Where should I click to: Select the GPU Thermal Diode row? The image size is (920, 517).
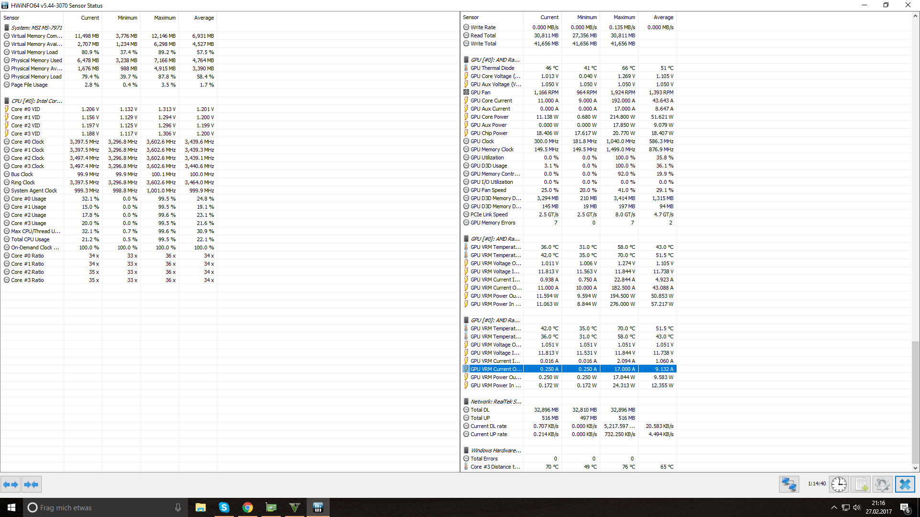click(x=492, y=68)
